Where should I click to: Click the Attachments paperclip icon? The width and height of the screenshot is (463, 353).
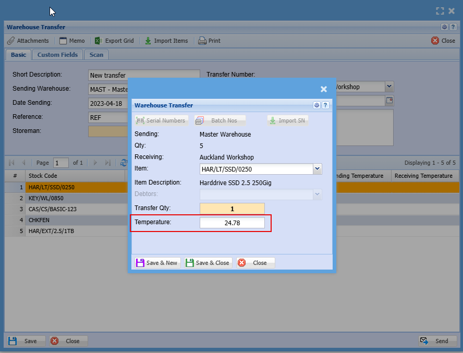[x=11, y=41]
